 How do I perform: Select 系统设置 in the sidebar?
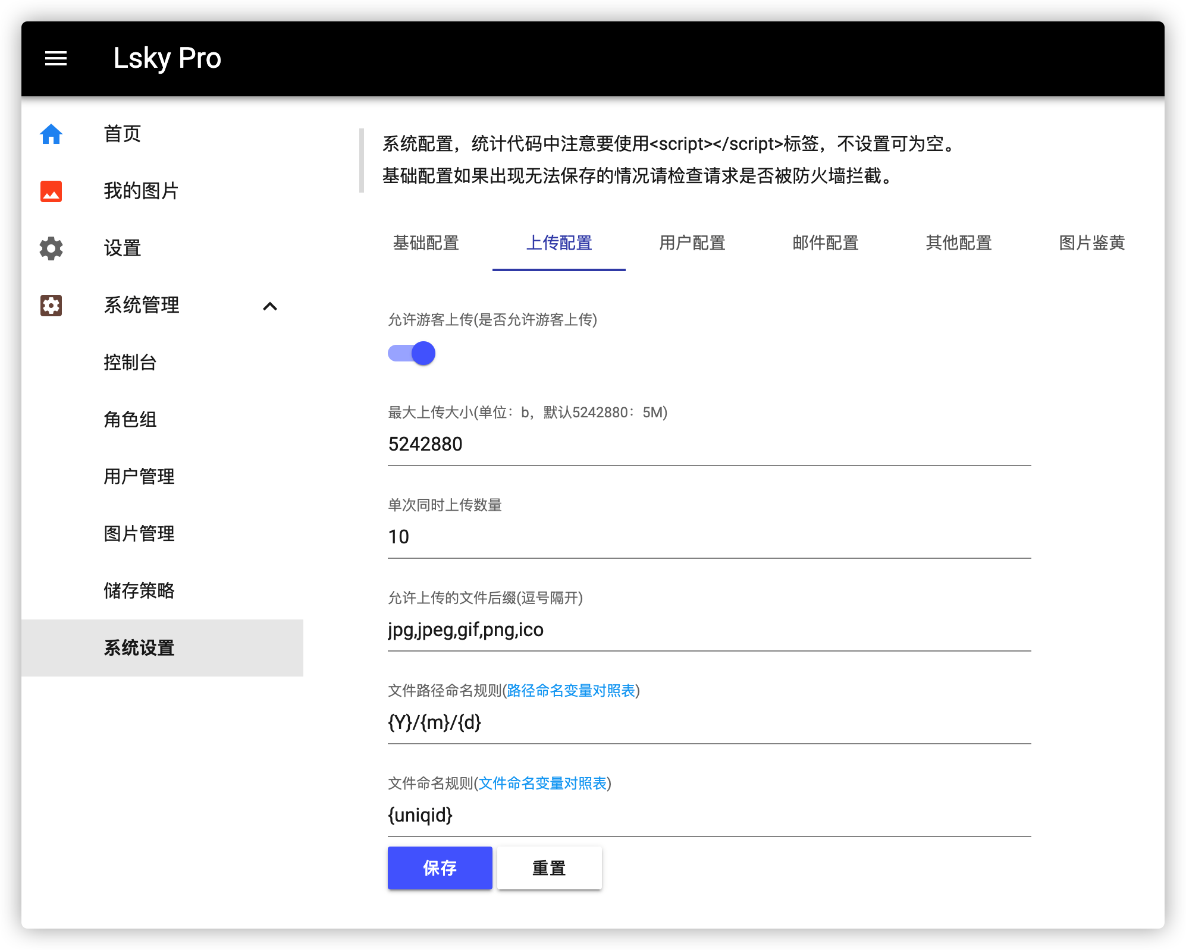[162, 648]
